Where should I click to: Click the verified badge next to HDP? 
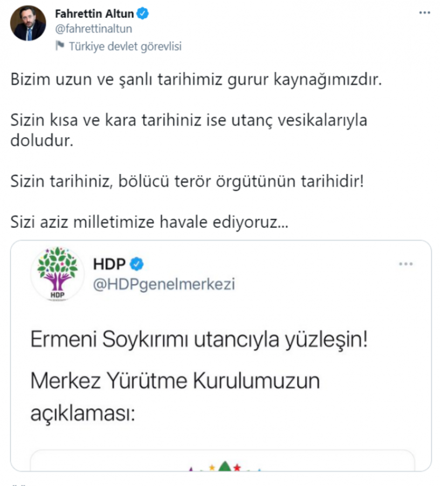138,264
